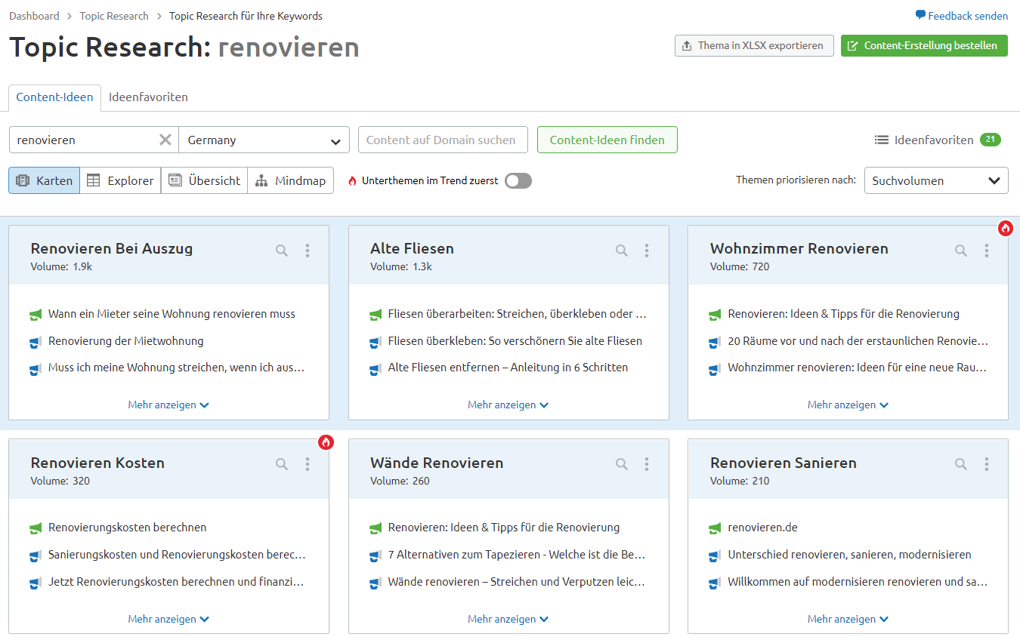Open headline 'Sanierungskosten und Renovierungskosten'
The width and height of the screenshot is (1020, 640).
click(177, 555)
